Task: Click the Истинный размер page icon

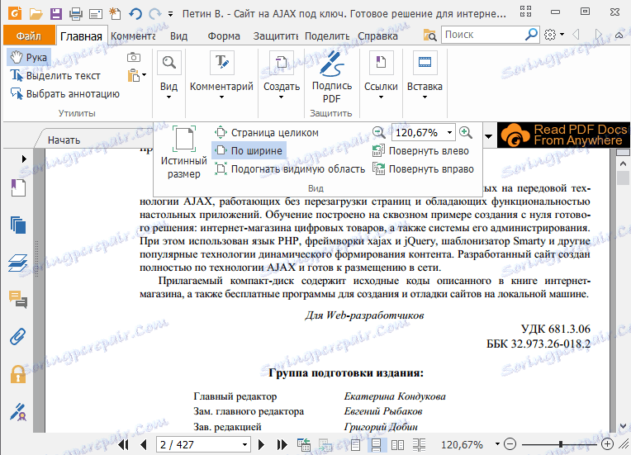Action: 184,139
